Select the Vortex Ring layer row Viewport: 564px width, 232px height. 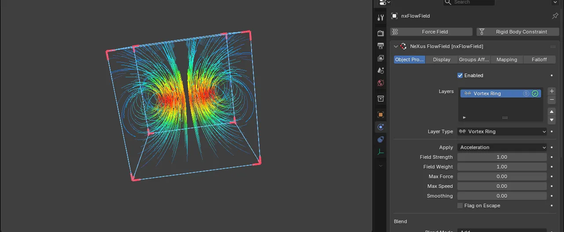click(501, 94)
